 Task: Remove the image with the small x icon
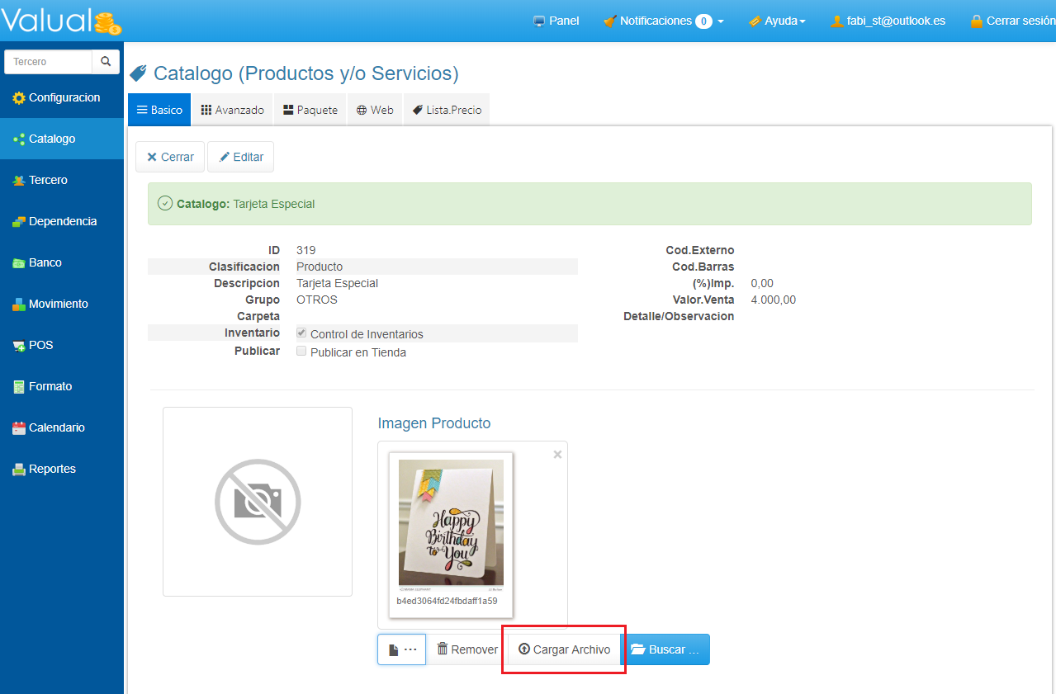557,455
